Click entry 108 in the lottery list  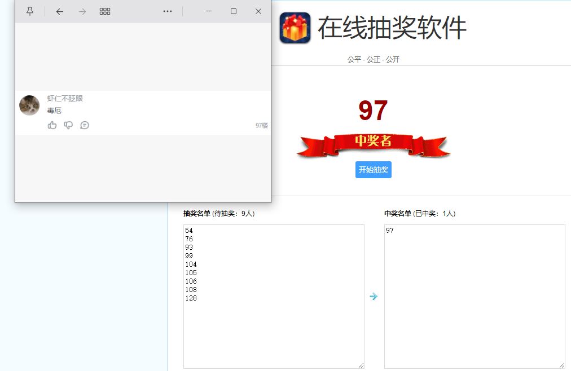coord(191,289)
